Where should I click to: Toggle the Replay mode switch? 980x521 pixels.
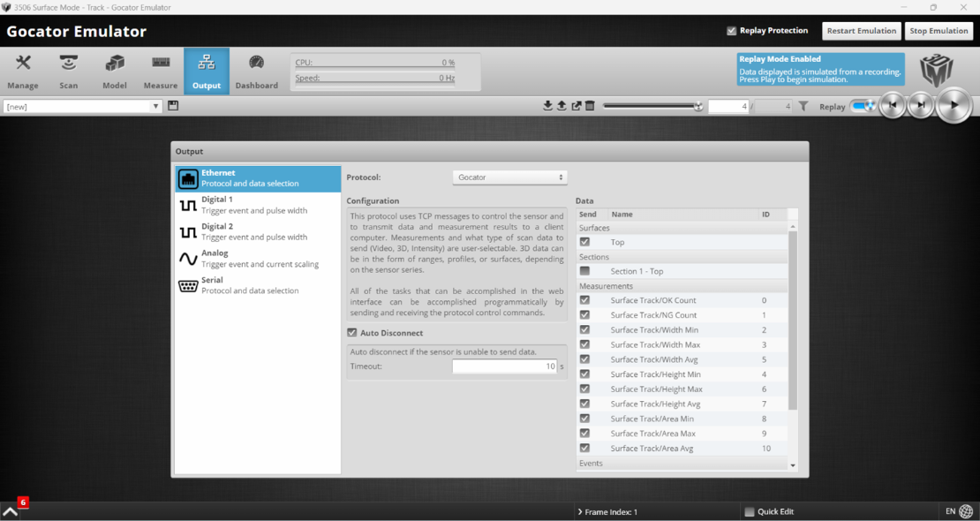coord(863,106)
